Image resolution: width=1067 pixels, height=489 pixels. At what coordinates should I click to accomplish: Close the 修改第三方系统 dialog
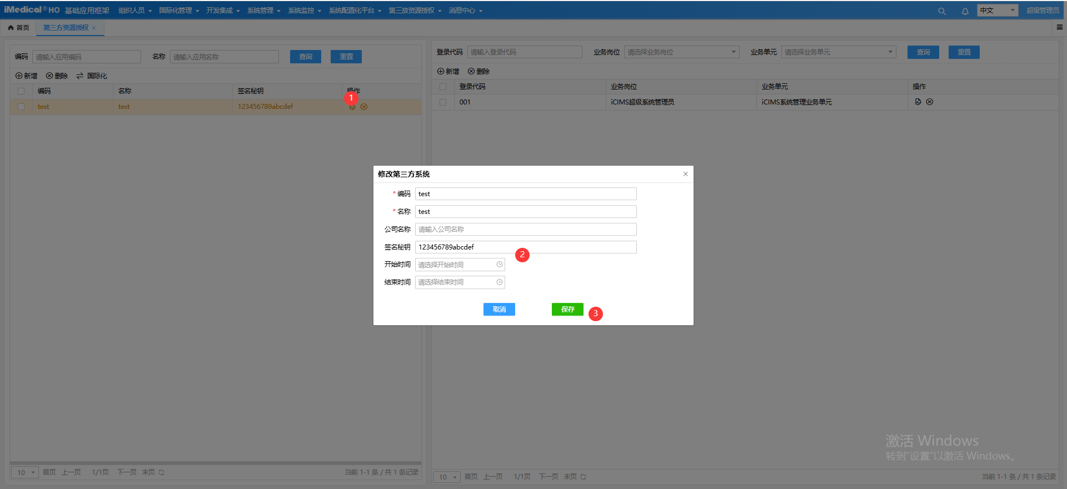[685, 174]
